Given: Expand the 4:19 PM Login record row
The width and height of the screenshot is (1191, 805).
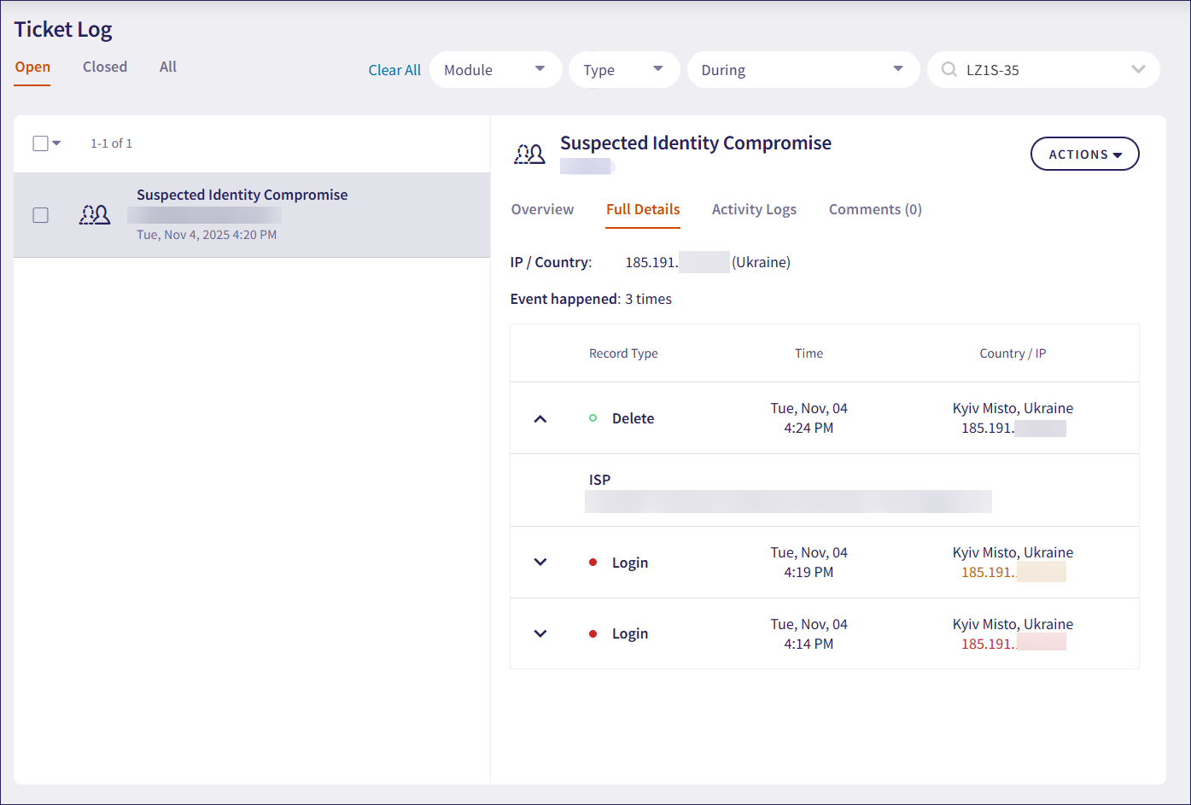Looking at the screenshot, I should [538, 562].
